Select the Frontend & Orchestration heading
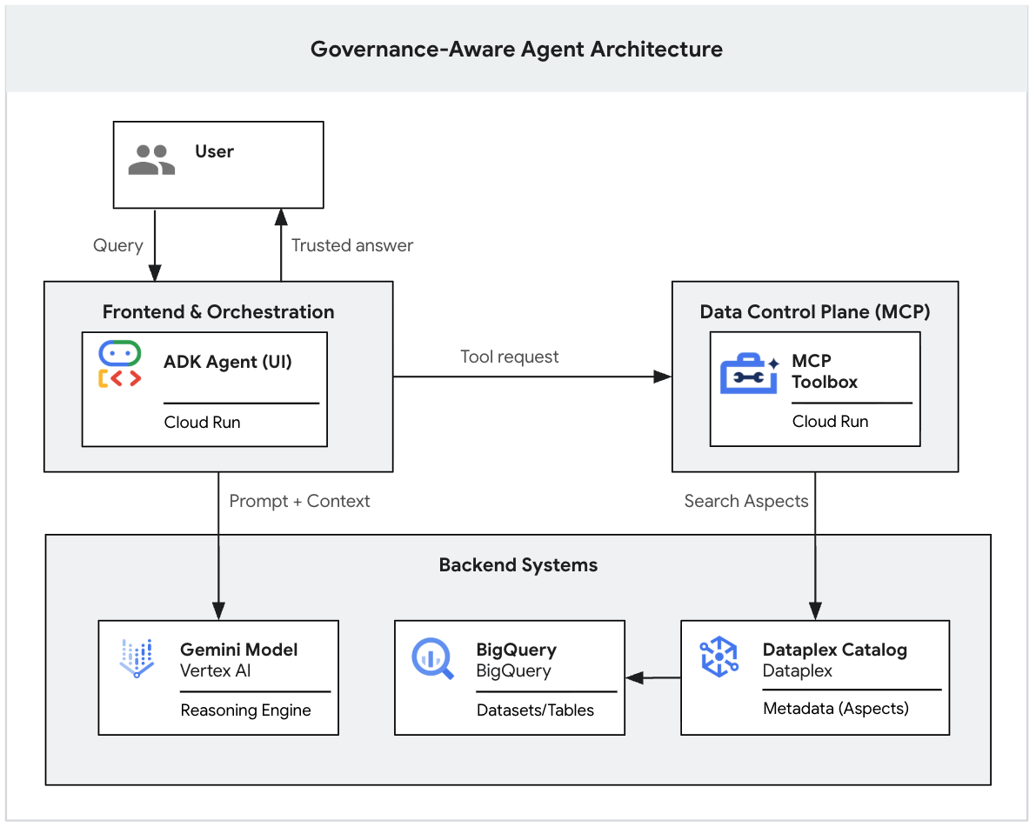This screenshot has width=1036, height=827. (x=218, y=311)
